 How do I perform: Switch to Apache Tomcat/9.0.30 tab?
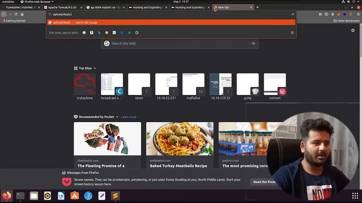tap(62, 7)
